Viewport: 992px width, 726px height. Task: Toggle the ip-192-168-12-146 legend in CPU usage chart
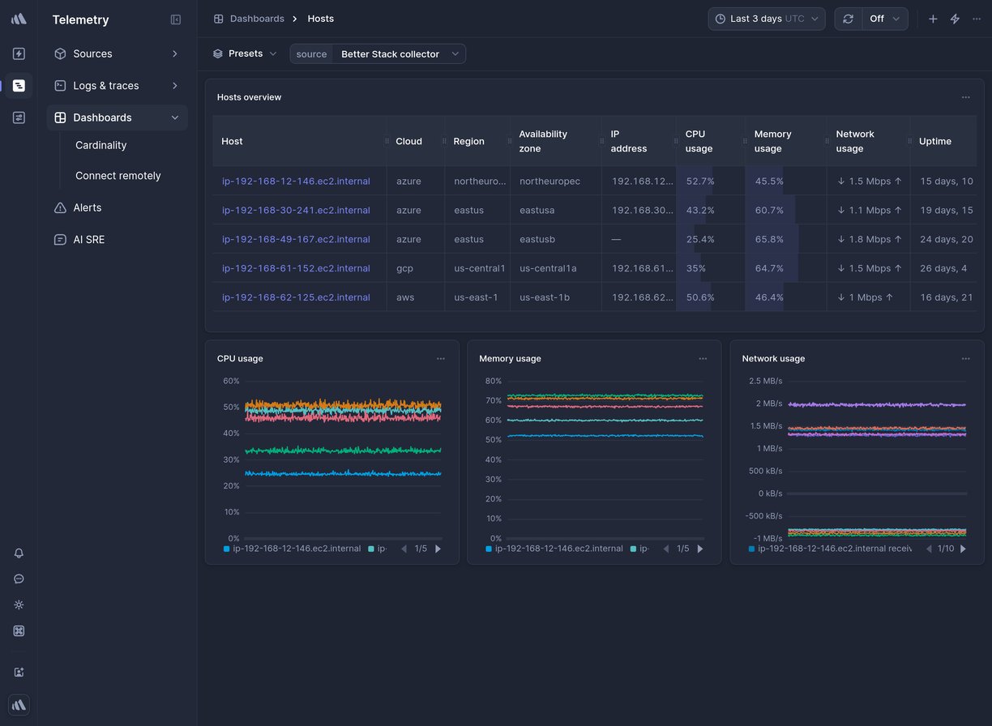click(296, 549)
